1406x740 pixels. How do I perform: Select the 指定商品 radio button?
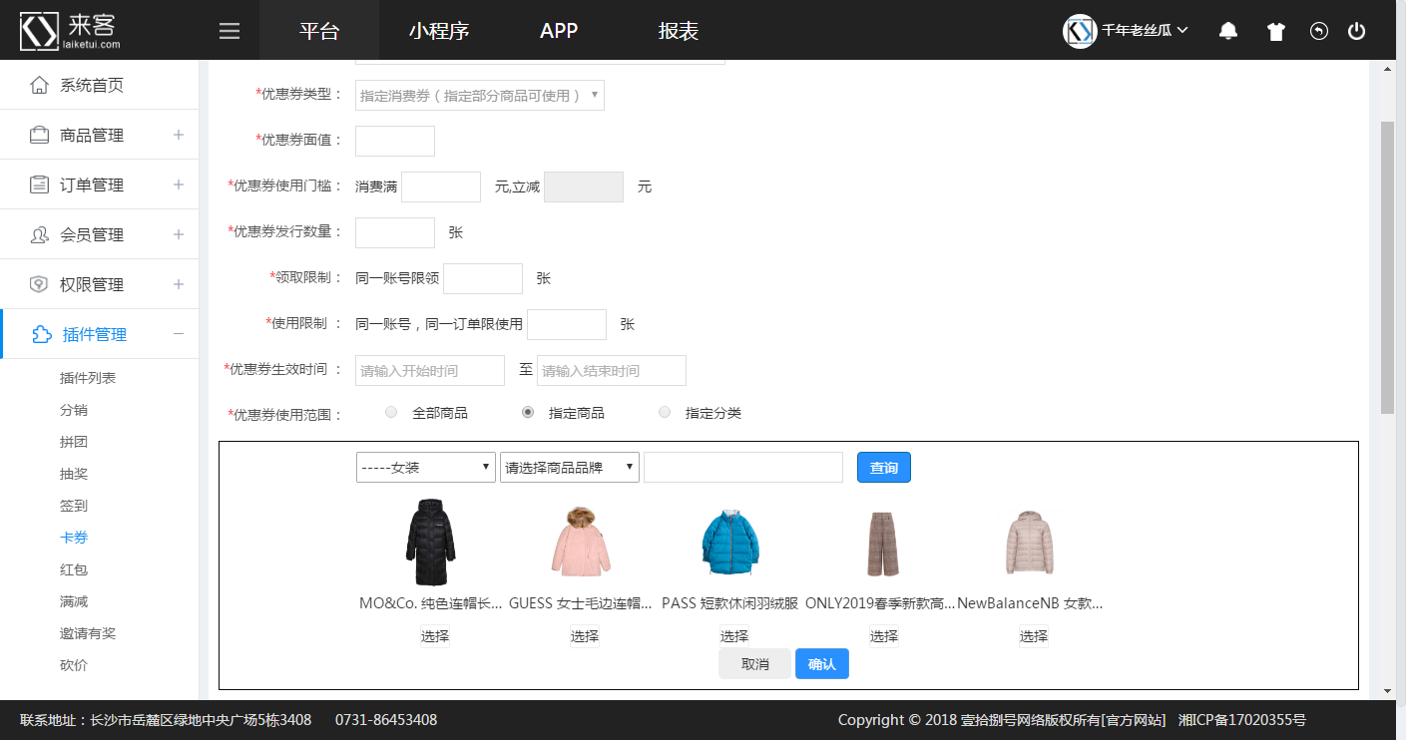(528, 412)
